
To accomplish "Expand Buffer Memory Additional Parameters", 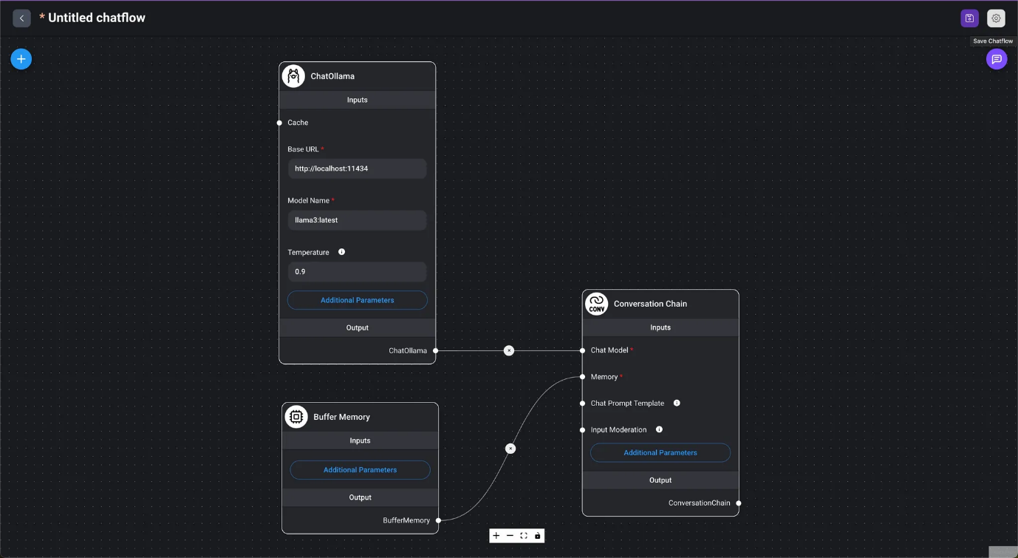I will 360,470.
